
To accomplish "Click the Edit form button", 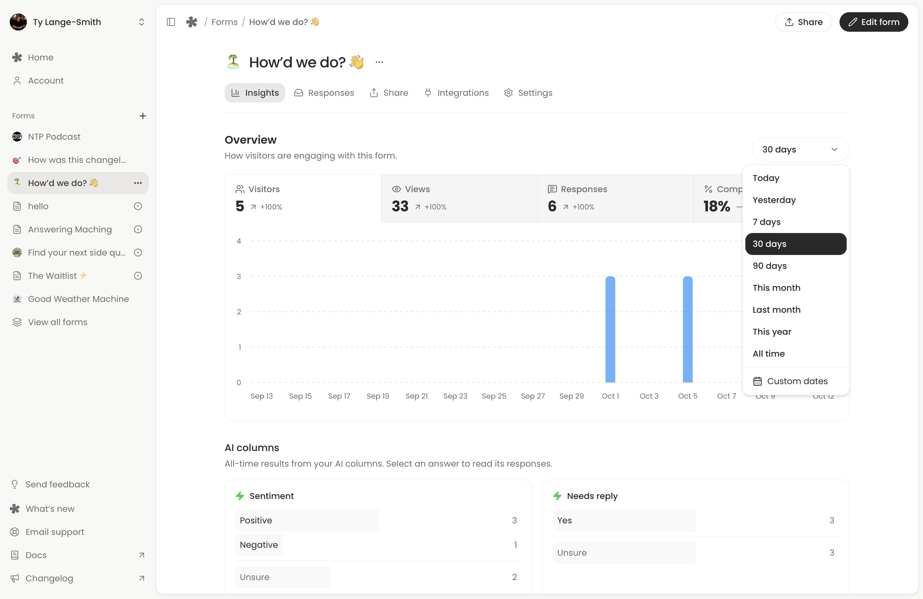I will pos(874,22).
